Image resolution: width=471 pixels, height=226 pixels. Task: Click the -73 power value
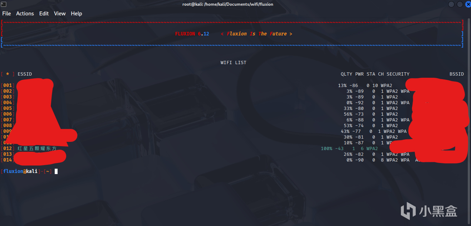tap(359, 114)
